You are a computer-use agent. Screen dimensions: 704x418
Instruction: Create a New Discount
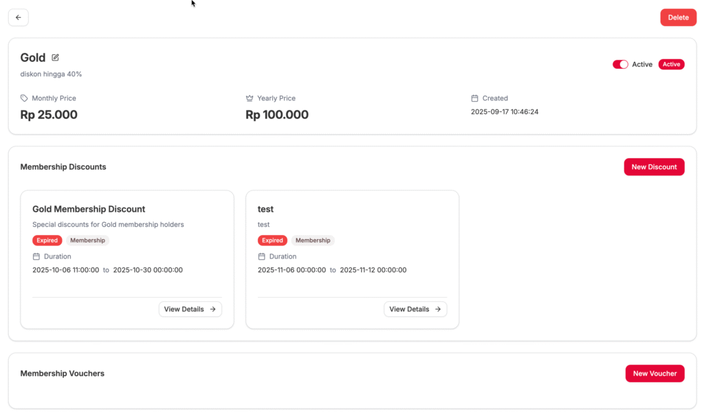point(654,167)
